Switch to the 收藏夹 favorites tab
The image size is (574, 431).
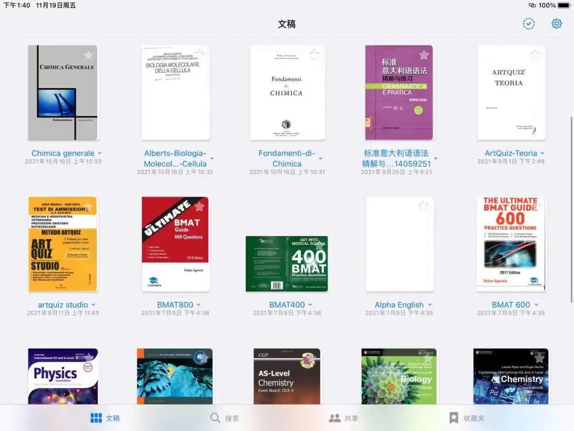pyautogui.click(x=467, y=418)
